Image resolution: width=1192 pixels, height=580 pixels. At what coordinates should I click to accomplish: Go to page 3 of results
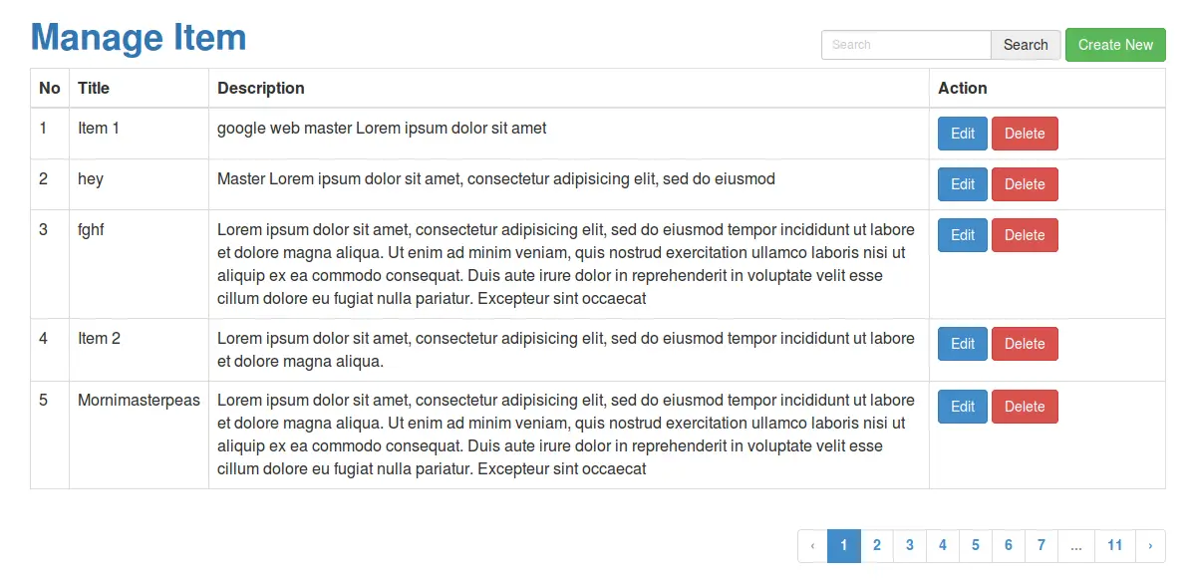(910, 545)
